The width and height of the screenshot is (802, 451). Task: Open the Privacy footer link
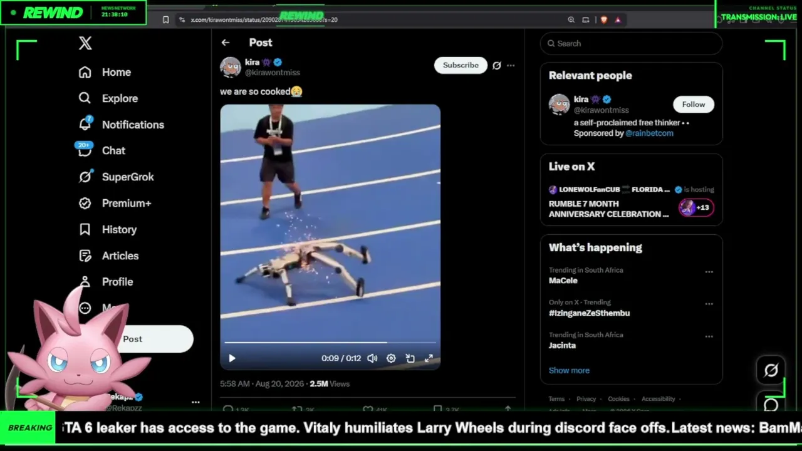point(586,399)
